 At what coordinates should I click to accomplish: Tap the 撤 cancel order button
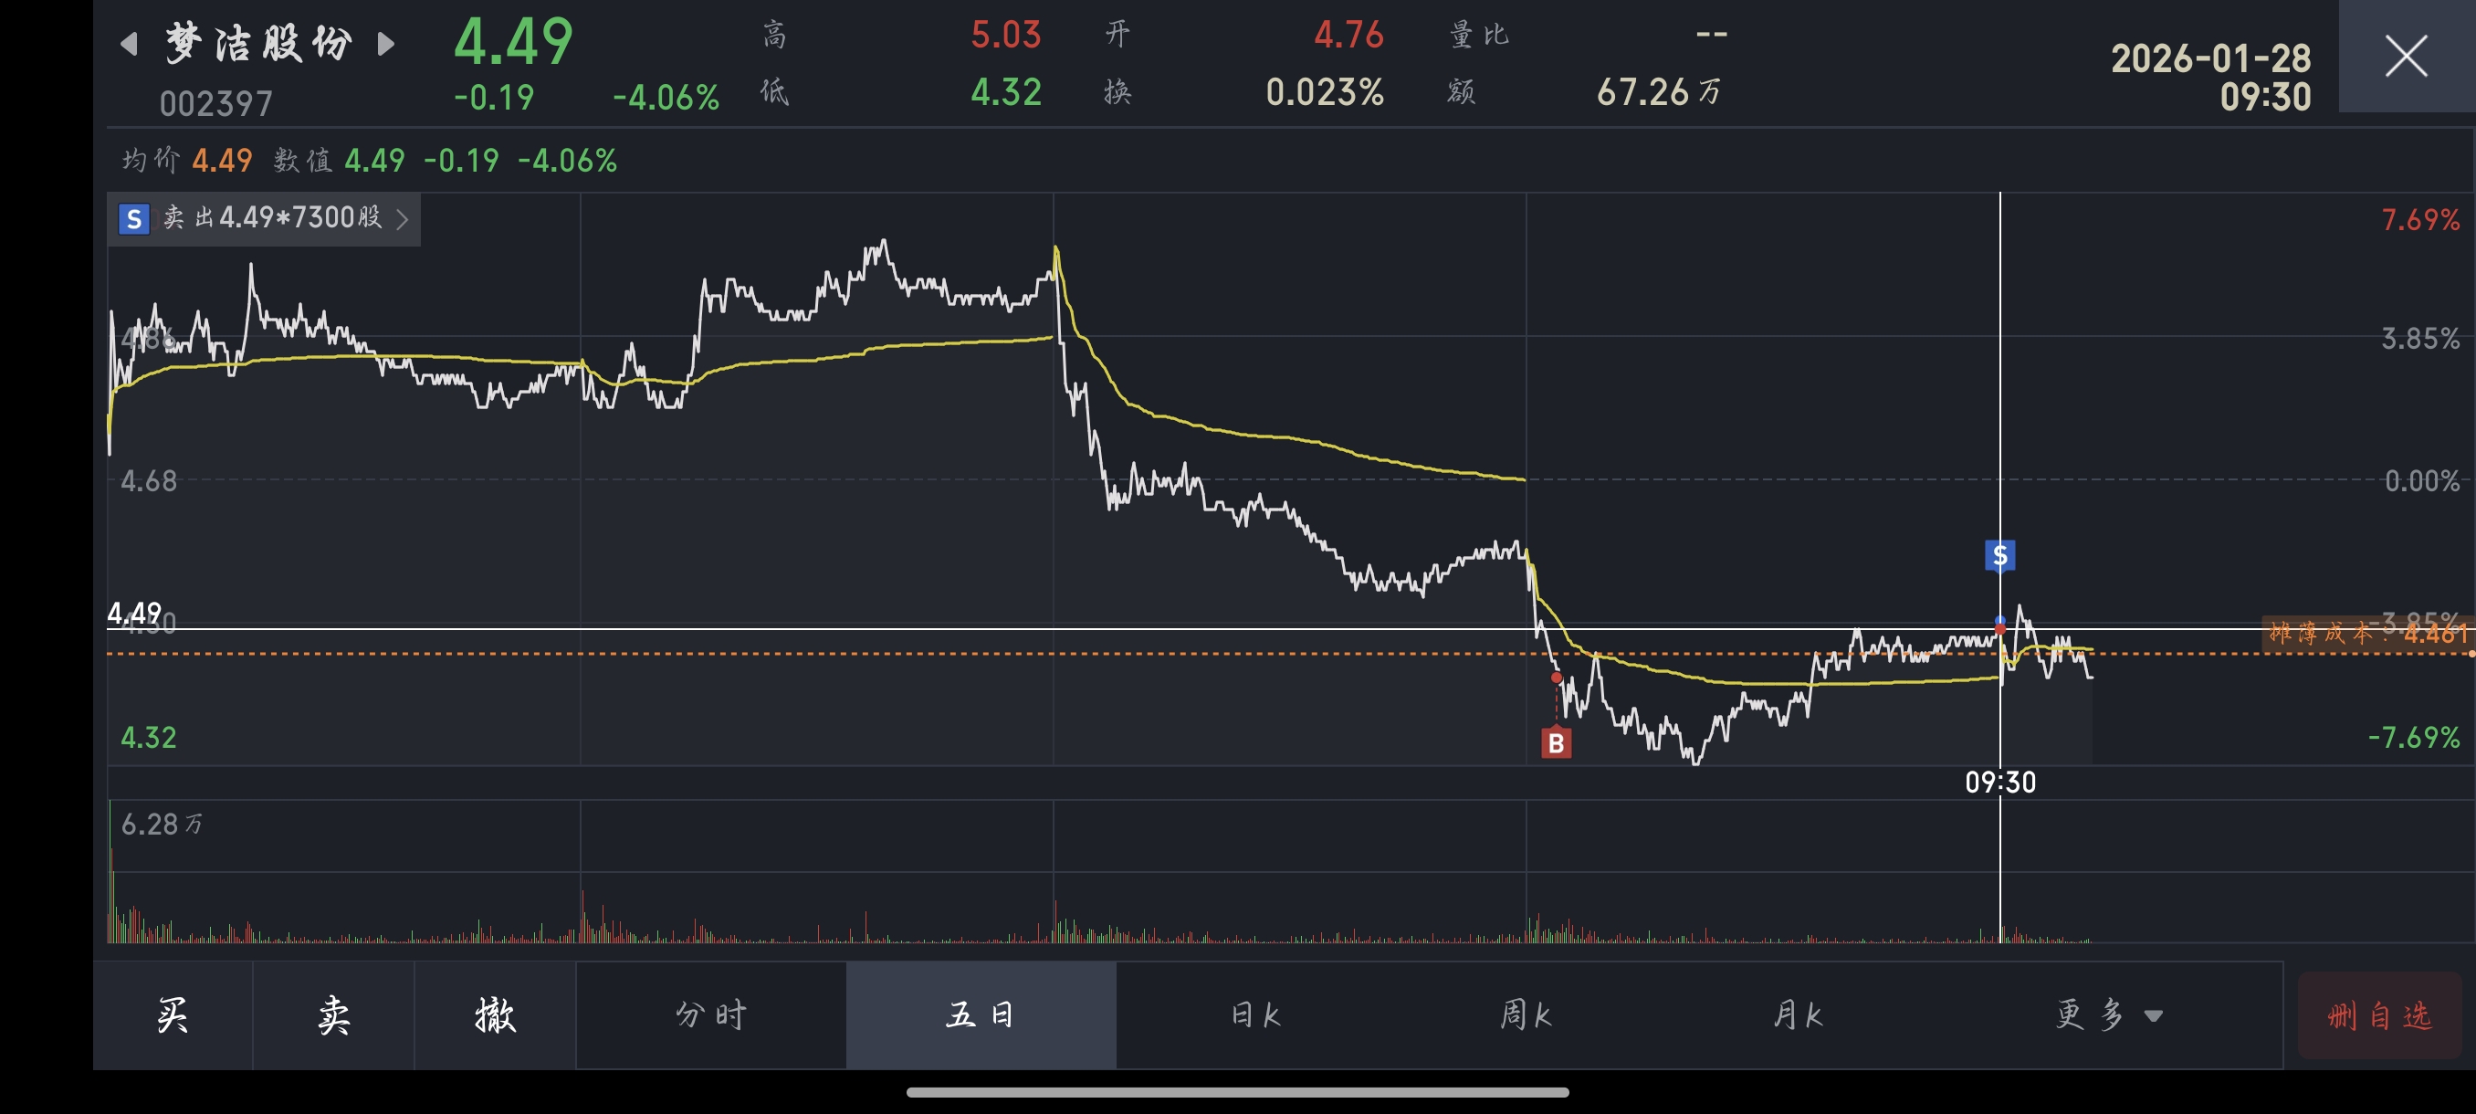pos(495,1015)
